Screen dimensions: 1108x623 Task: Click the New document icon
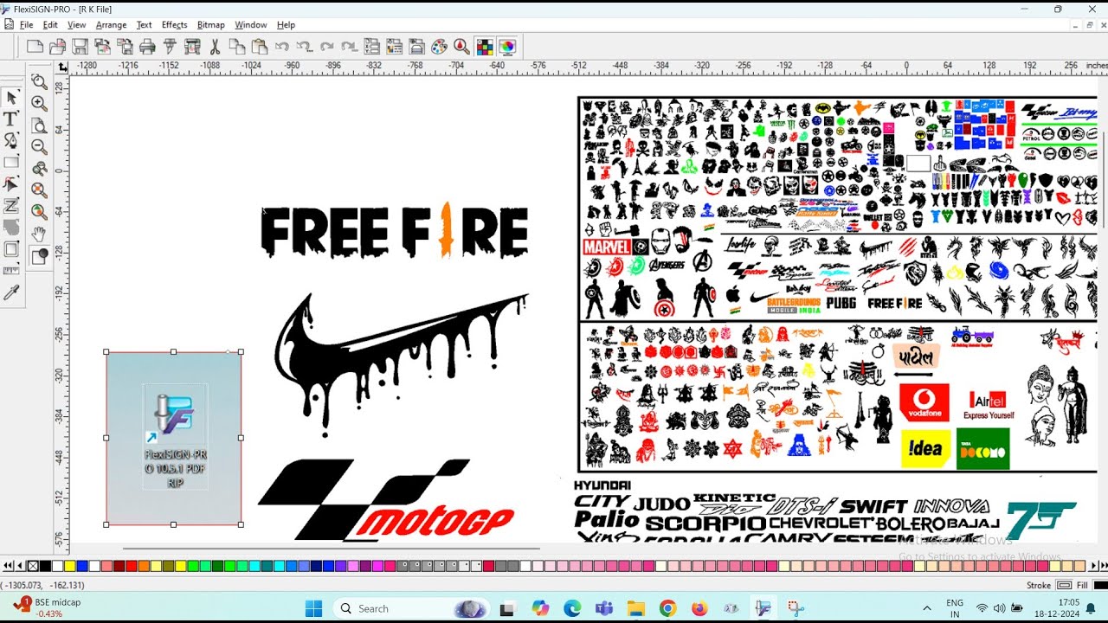pos(35,47)
